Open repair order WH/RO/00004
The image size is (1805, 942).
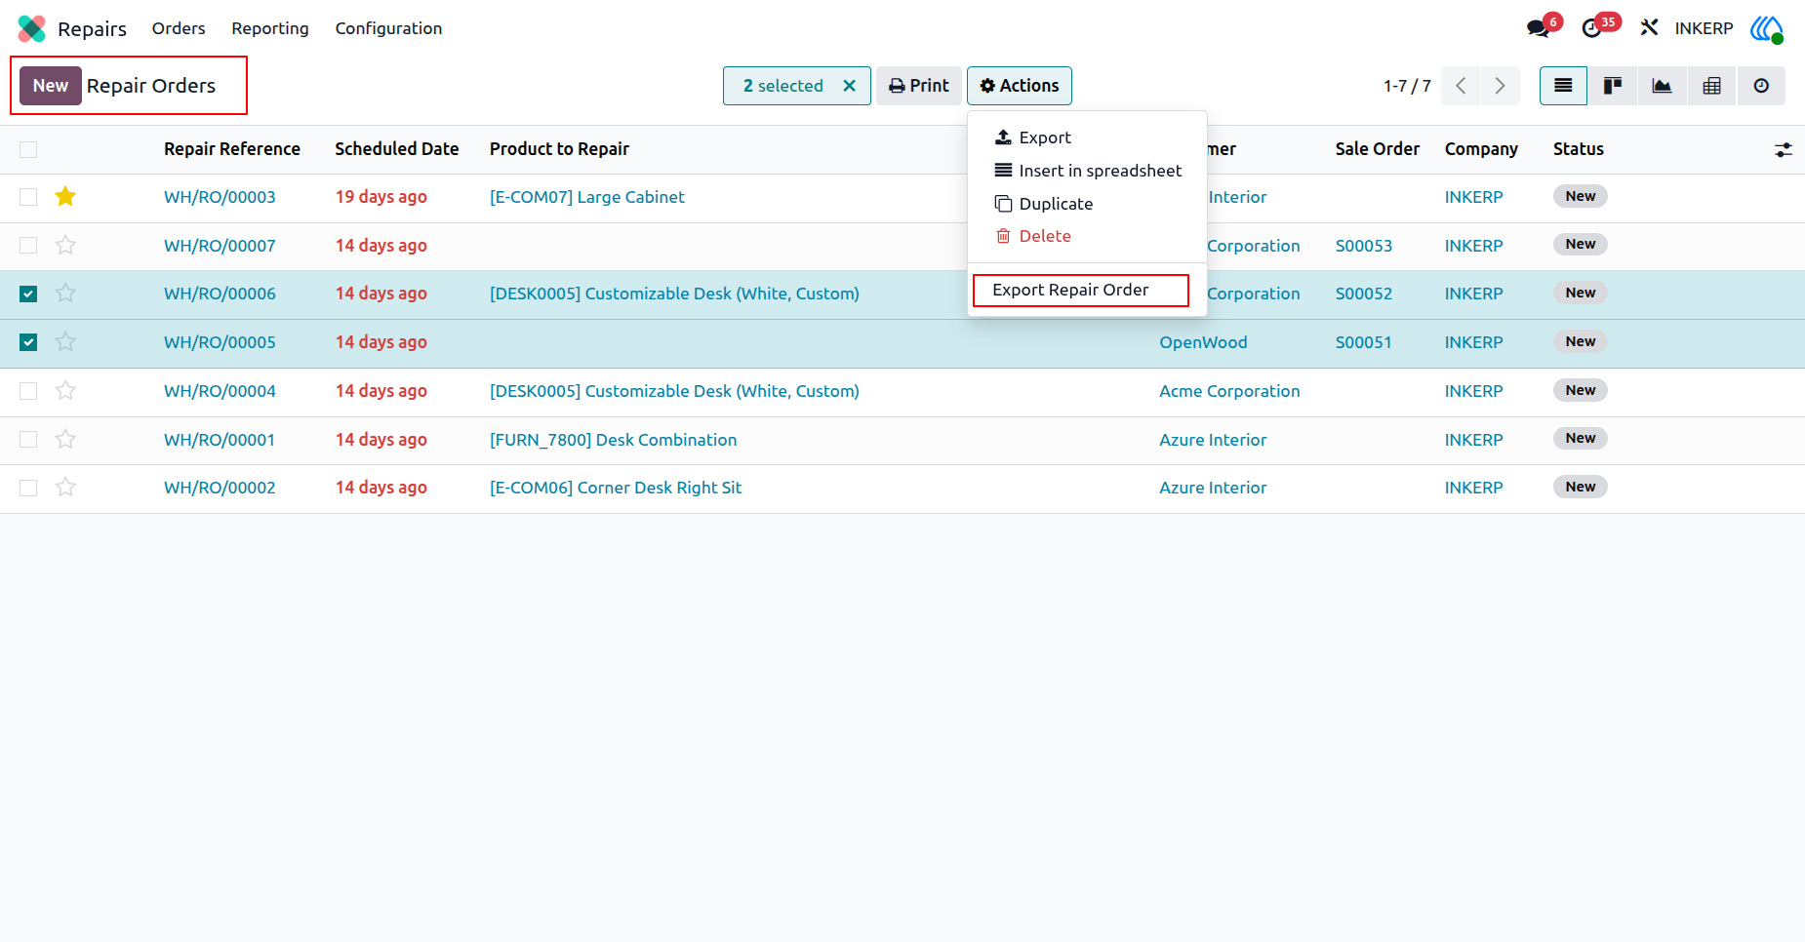click(x=220, y=391)
